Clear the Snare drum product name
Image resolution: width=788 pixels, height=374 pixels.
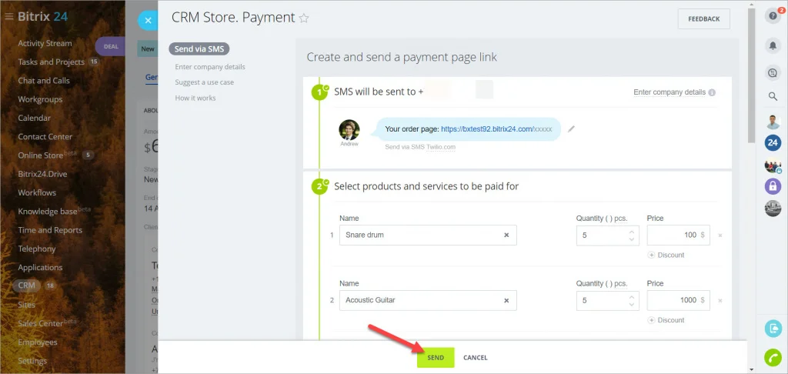506,235
